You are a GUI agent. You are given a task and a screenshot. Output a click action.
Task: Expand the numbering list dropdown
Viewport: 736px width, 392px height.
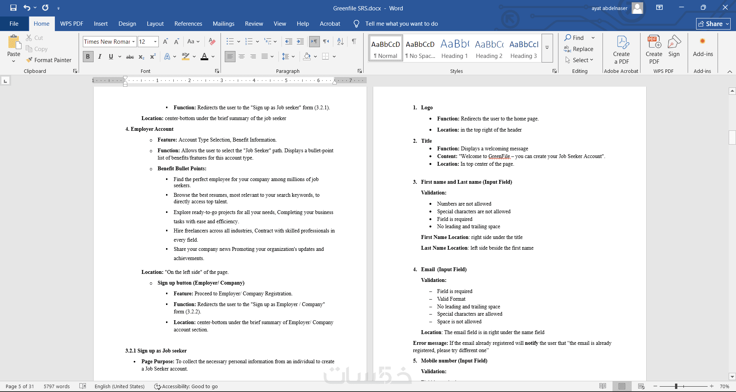point(257,41)
